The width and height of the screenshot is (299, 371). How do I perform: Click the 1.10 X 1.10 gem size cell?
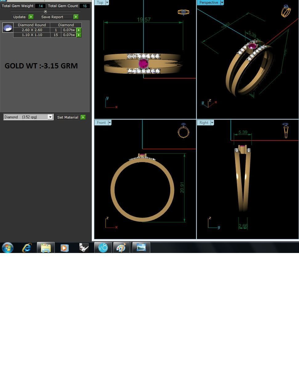[x=32, y=35]
